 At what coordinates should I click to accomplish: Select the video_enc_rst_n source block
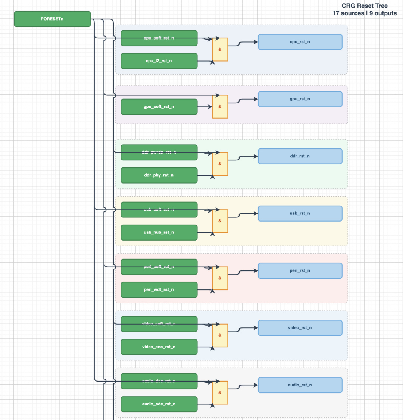[x=159, y=347]
